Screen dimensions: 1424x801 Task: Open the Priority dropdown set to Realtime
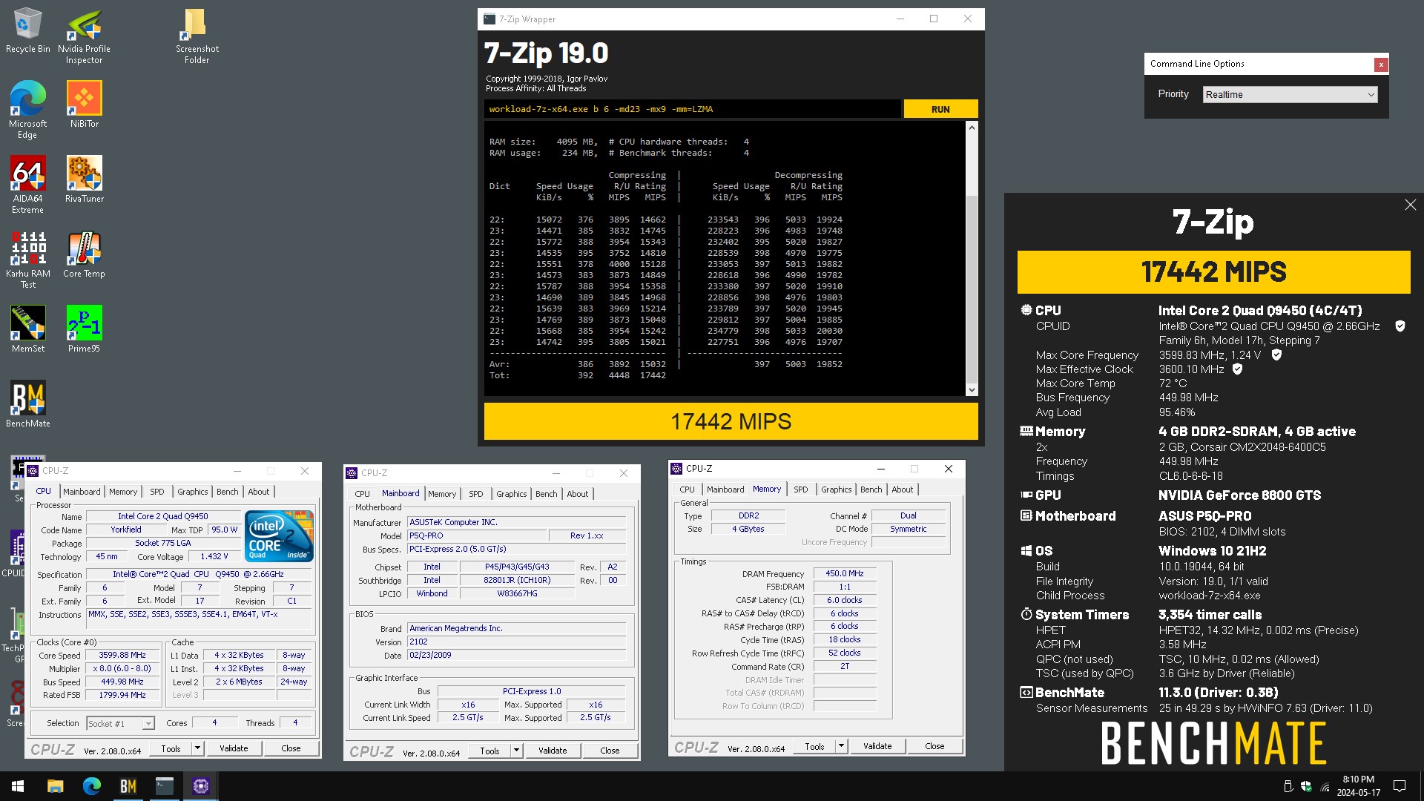click(1290, 94)
